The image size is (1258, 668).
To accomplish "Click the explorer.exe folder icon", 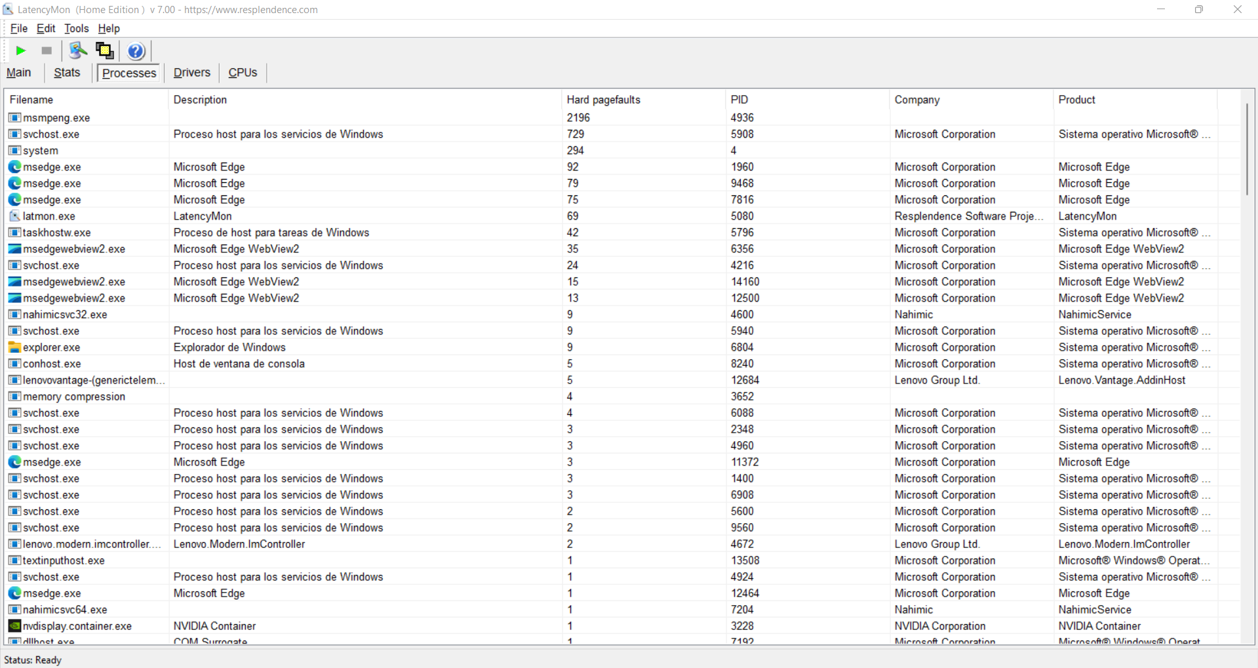I will [14, 347].
